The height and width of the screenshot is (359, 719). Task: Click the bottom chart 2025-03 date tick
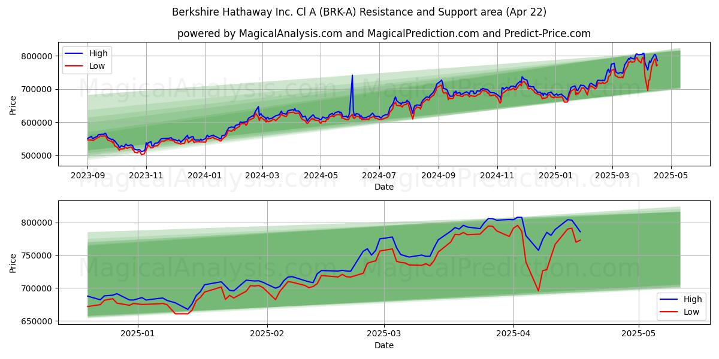click(x=384, y=333)
